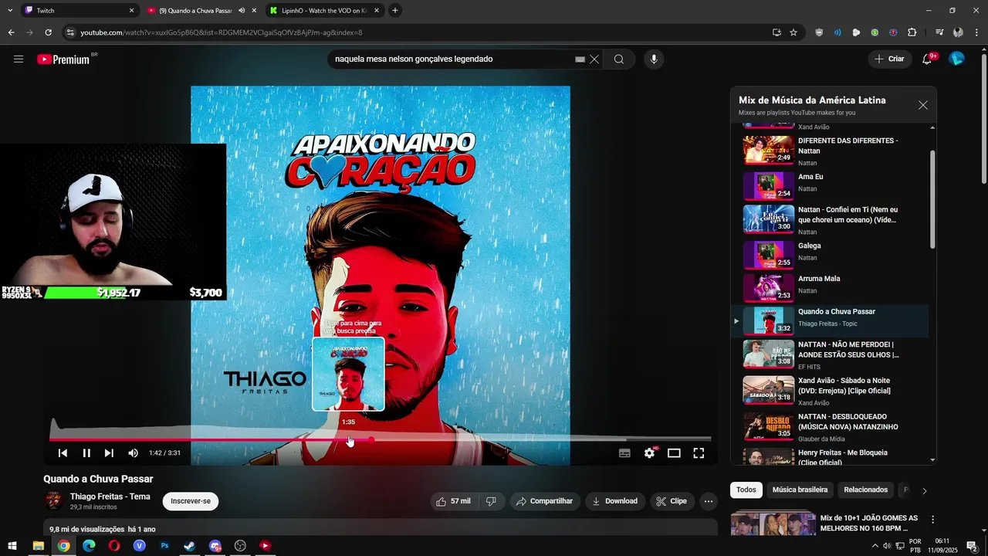Screen dimensions: 988x556
Task: Mute the video player volume
Action: pyautogui.click(x=133, y=453)
